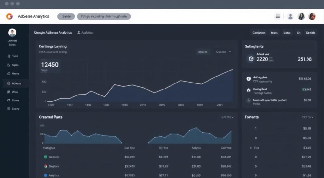Switch to the Detal tab

[287, 33]
